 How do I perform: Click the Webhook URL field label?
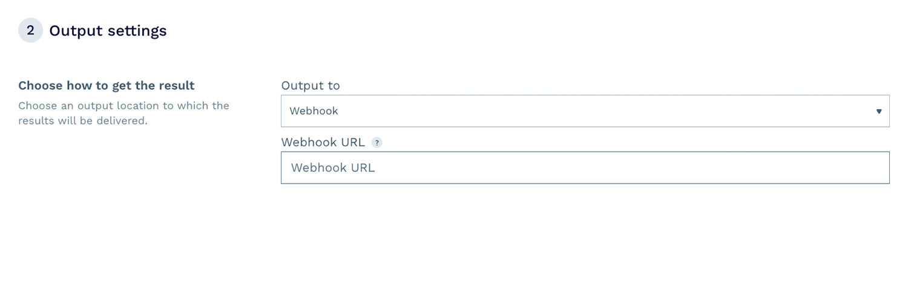click(323, 143)
